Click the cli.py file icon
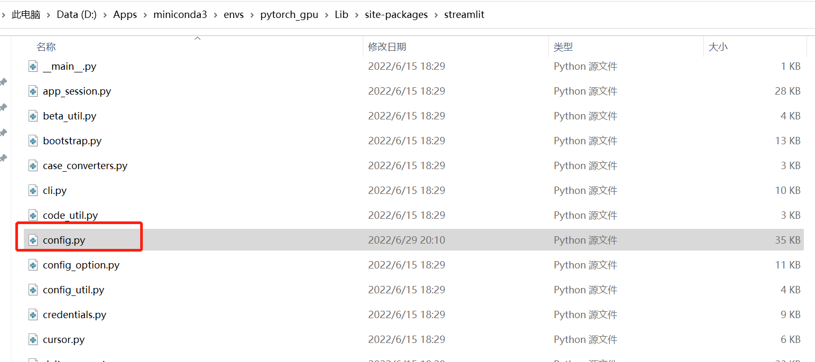815x362 pixels. (x=33, y=191)
